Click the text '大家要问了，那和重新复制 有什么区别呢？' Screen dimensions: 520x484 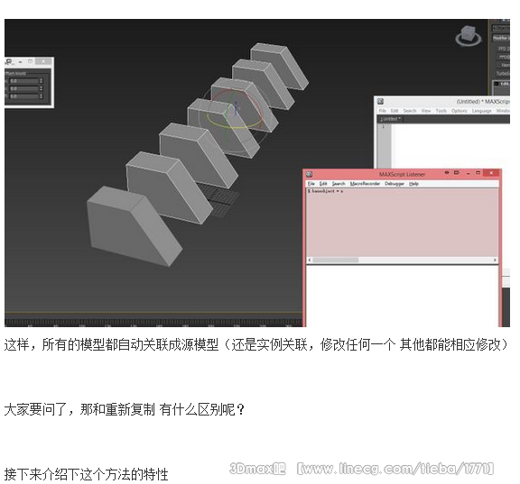point(125,410)
